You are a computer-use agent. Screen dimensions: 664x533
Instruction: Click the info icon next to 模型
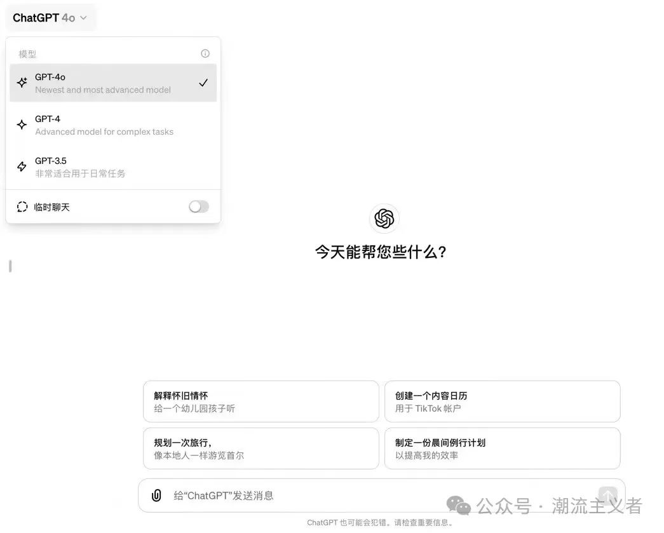(x=205, y=53)
